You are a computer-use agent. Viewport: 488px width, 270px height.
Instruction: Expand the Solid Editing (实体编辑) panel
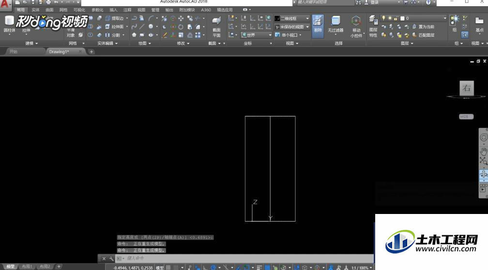[107, 43]
